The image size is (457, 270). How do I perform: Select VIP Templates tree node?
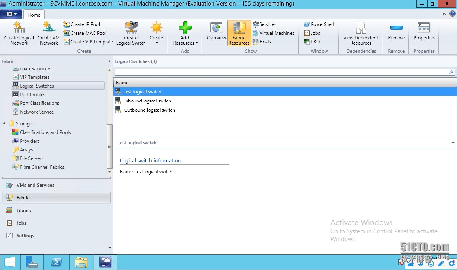point(31,77)
